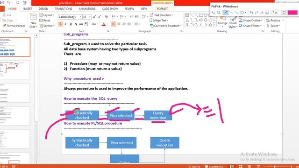Open the pink pen color swatch

pyautogui.click(x=292, y=13)
